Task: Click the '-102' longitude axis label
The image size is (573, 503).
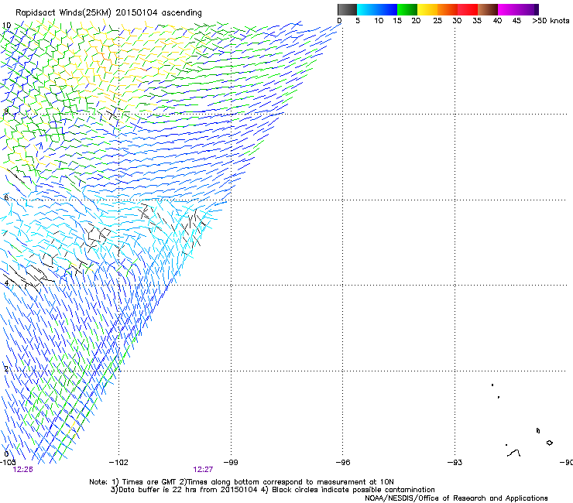Action: click(x=118, y=463)
